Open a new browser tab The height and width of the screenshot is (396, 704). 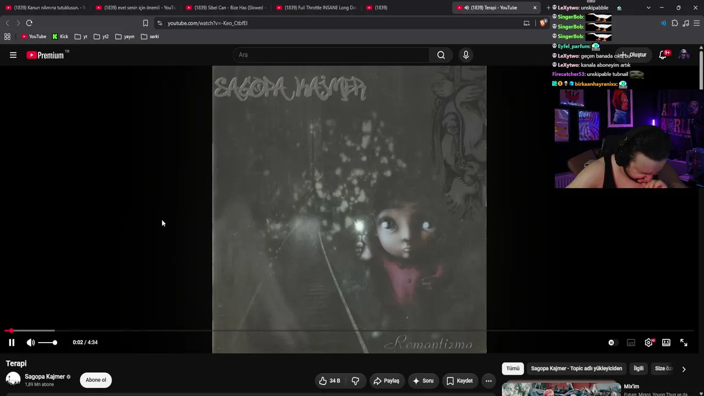[x=548, y=8]
